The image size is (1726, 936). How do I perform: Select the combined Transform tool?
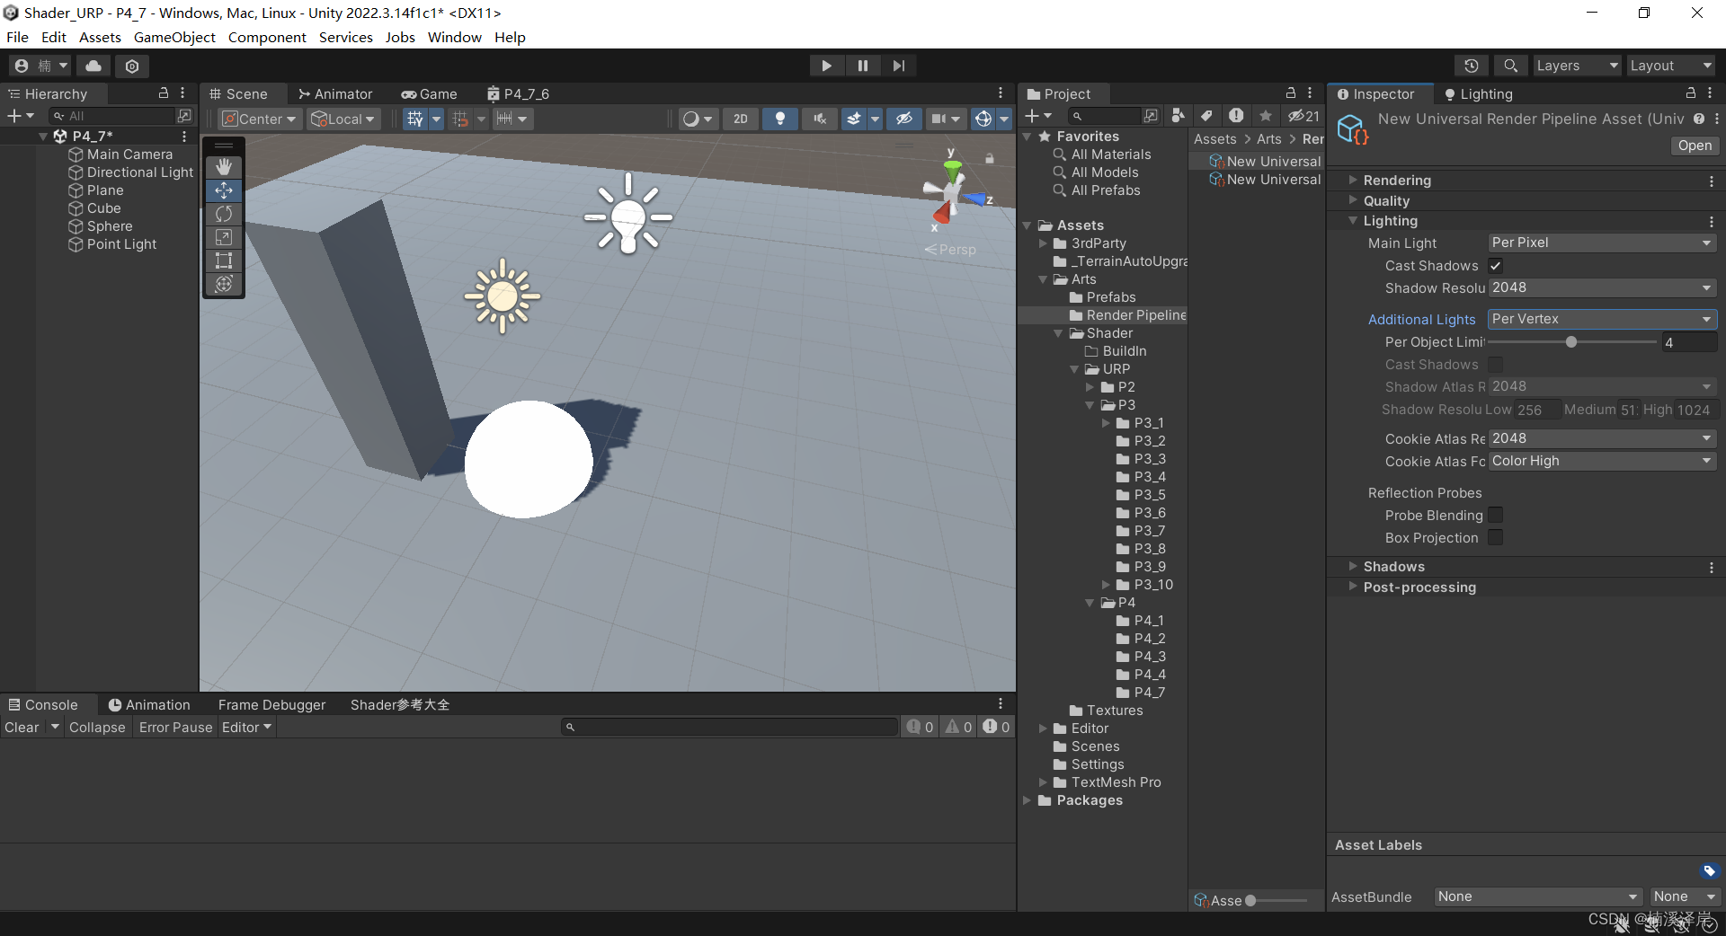pos(224,284)
